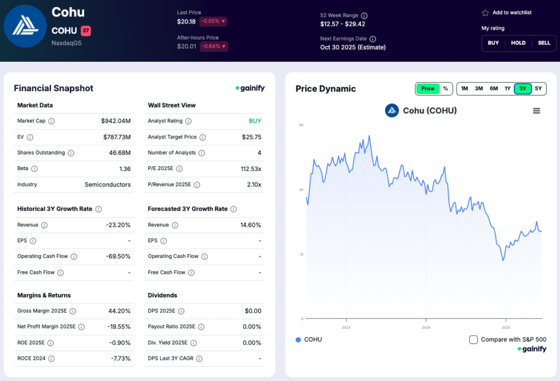
Task: Click the Cohu logo in the header
Action: [x=25, y=26]
